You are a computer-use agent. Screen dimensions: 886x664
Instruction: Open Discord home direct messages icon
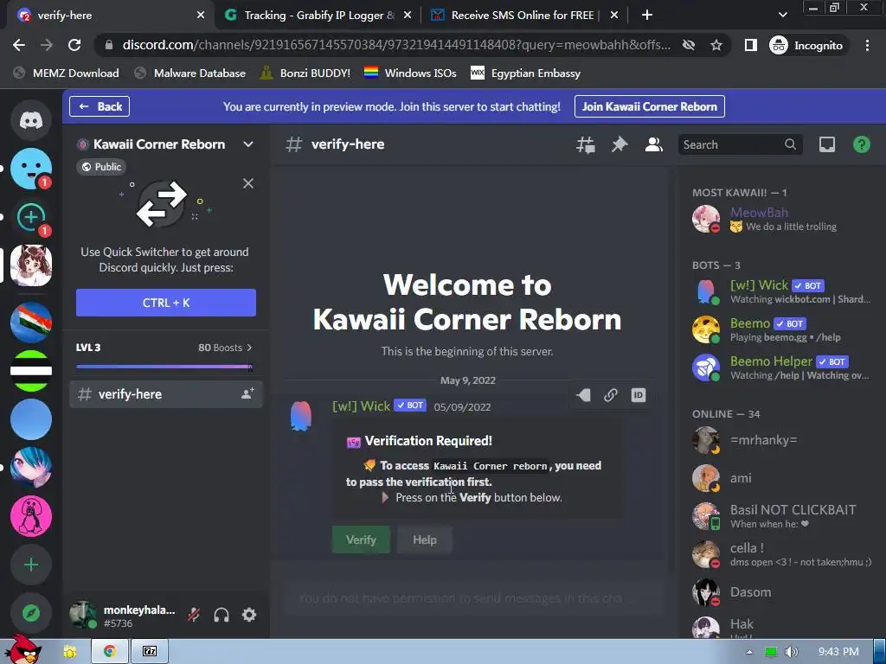31,120
